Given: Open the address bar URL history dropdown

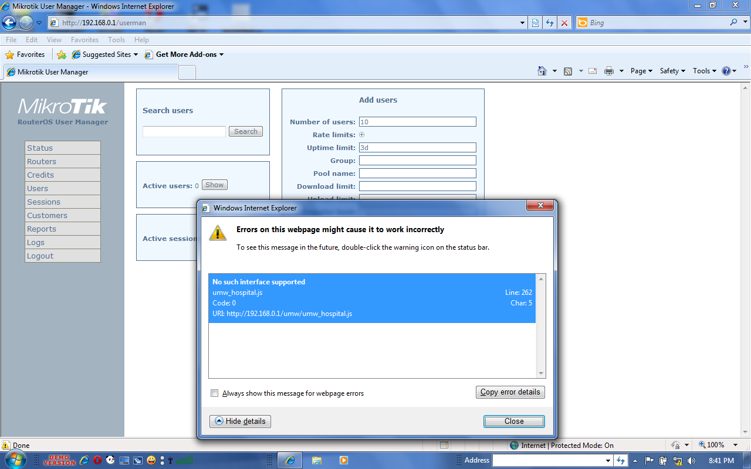Looking at the screenshot, I should pos(523,23).
